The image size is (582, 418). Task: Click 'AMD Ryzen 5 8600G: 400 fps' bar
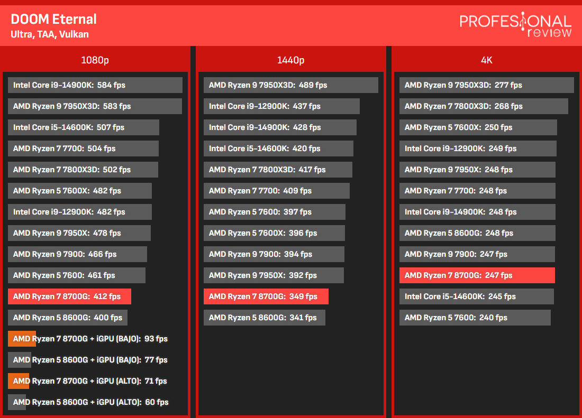point(68,317)
